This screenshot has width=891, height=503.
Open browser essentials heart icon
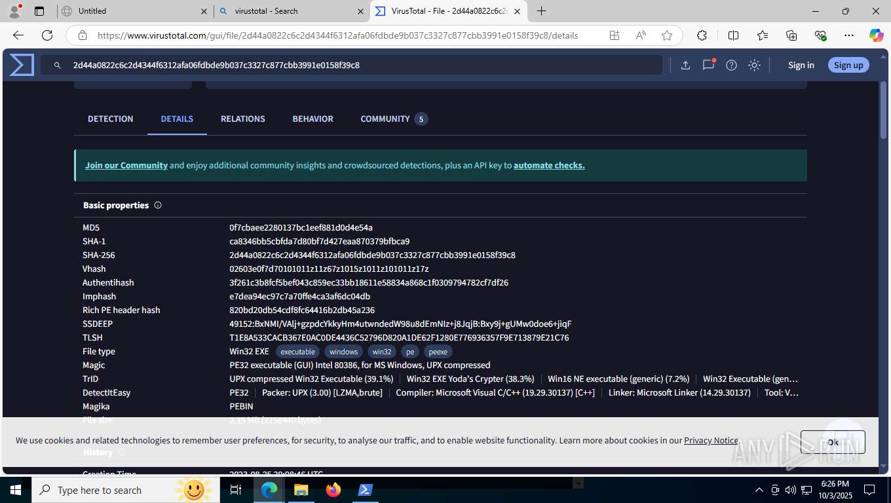(820, 35)
